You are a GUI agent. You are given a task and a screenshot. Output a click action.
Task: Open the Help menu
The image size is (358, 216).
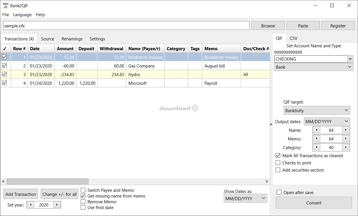[x=40, y=14]
